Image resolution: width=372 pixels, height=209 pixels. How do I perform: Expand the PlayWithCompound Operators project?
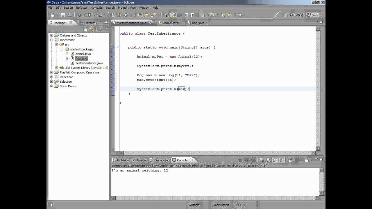point(51,73)
